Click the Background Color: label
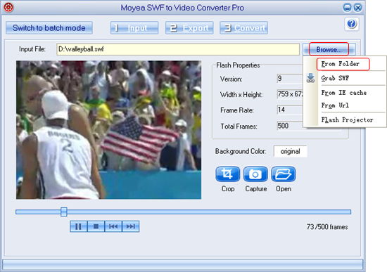387x272 pixels. tap(241, 151)
